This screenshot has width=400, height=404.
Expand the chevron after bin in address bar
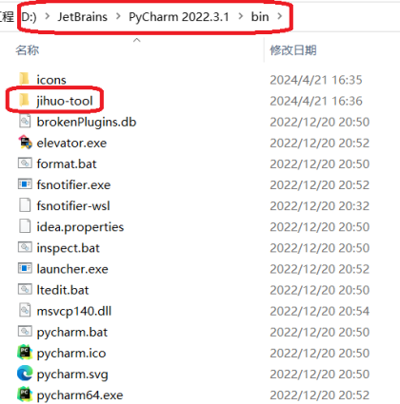pyautogui.click(x=280, y=16)
